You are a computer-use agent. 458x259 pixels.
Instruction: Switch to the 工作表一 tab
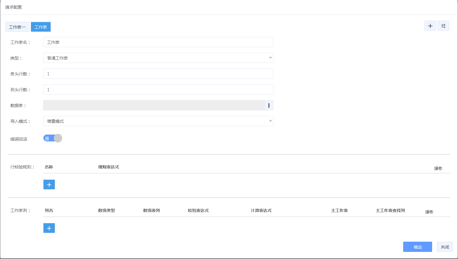click(x=17, y=27)
